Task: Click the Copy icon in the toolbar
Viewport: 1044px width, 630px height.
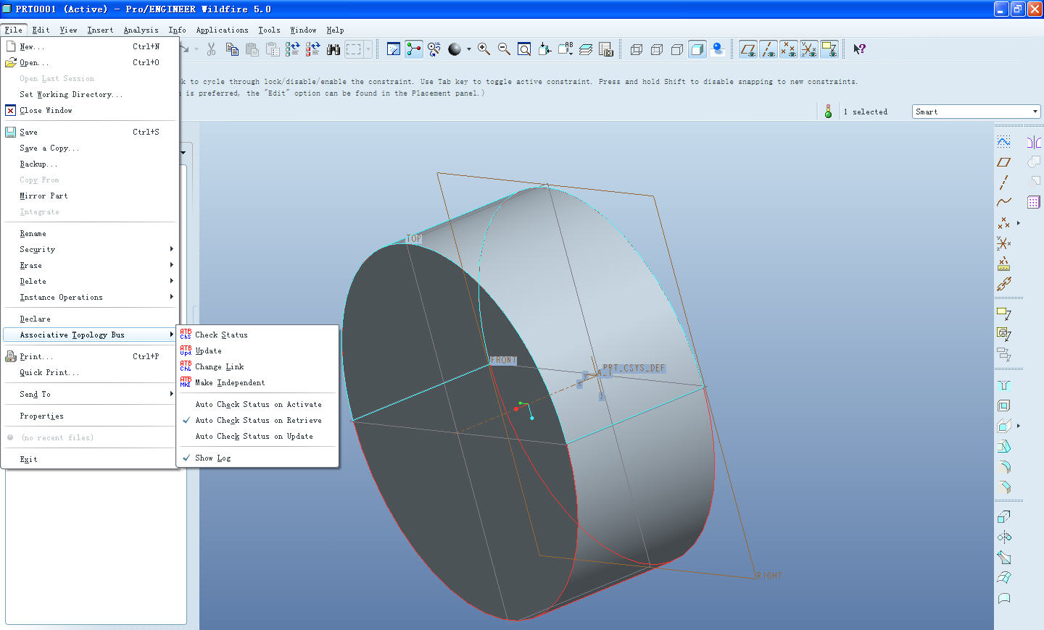Action: point(232,49)
